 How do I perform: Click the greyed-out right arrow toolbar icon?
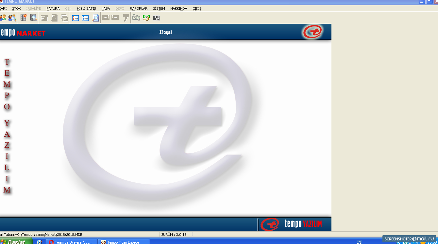pyautogui.click(x=115, y=17)
